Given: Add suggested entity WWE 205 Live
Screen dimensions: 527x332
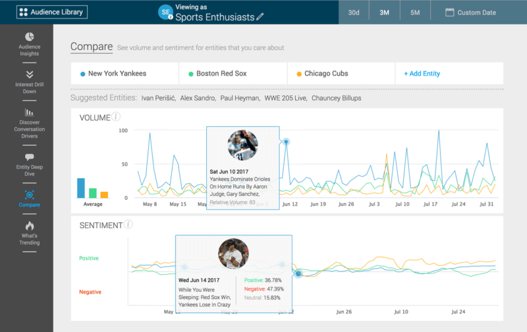Looking at the screenshot, I should tap(286, 98).
